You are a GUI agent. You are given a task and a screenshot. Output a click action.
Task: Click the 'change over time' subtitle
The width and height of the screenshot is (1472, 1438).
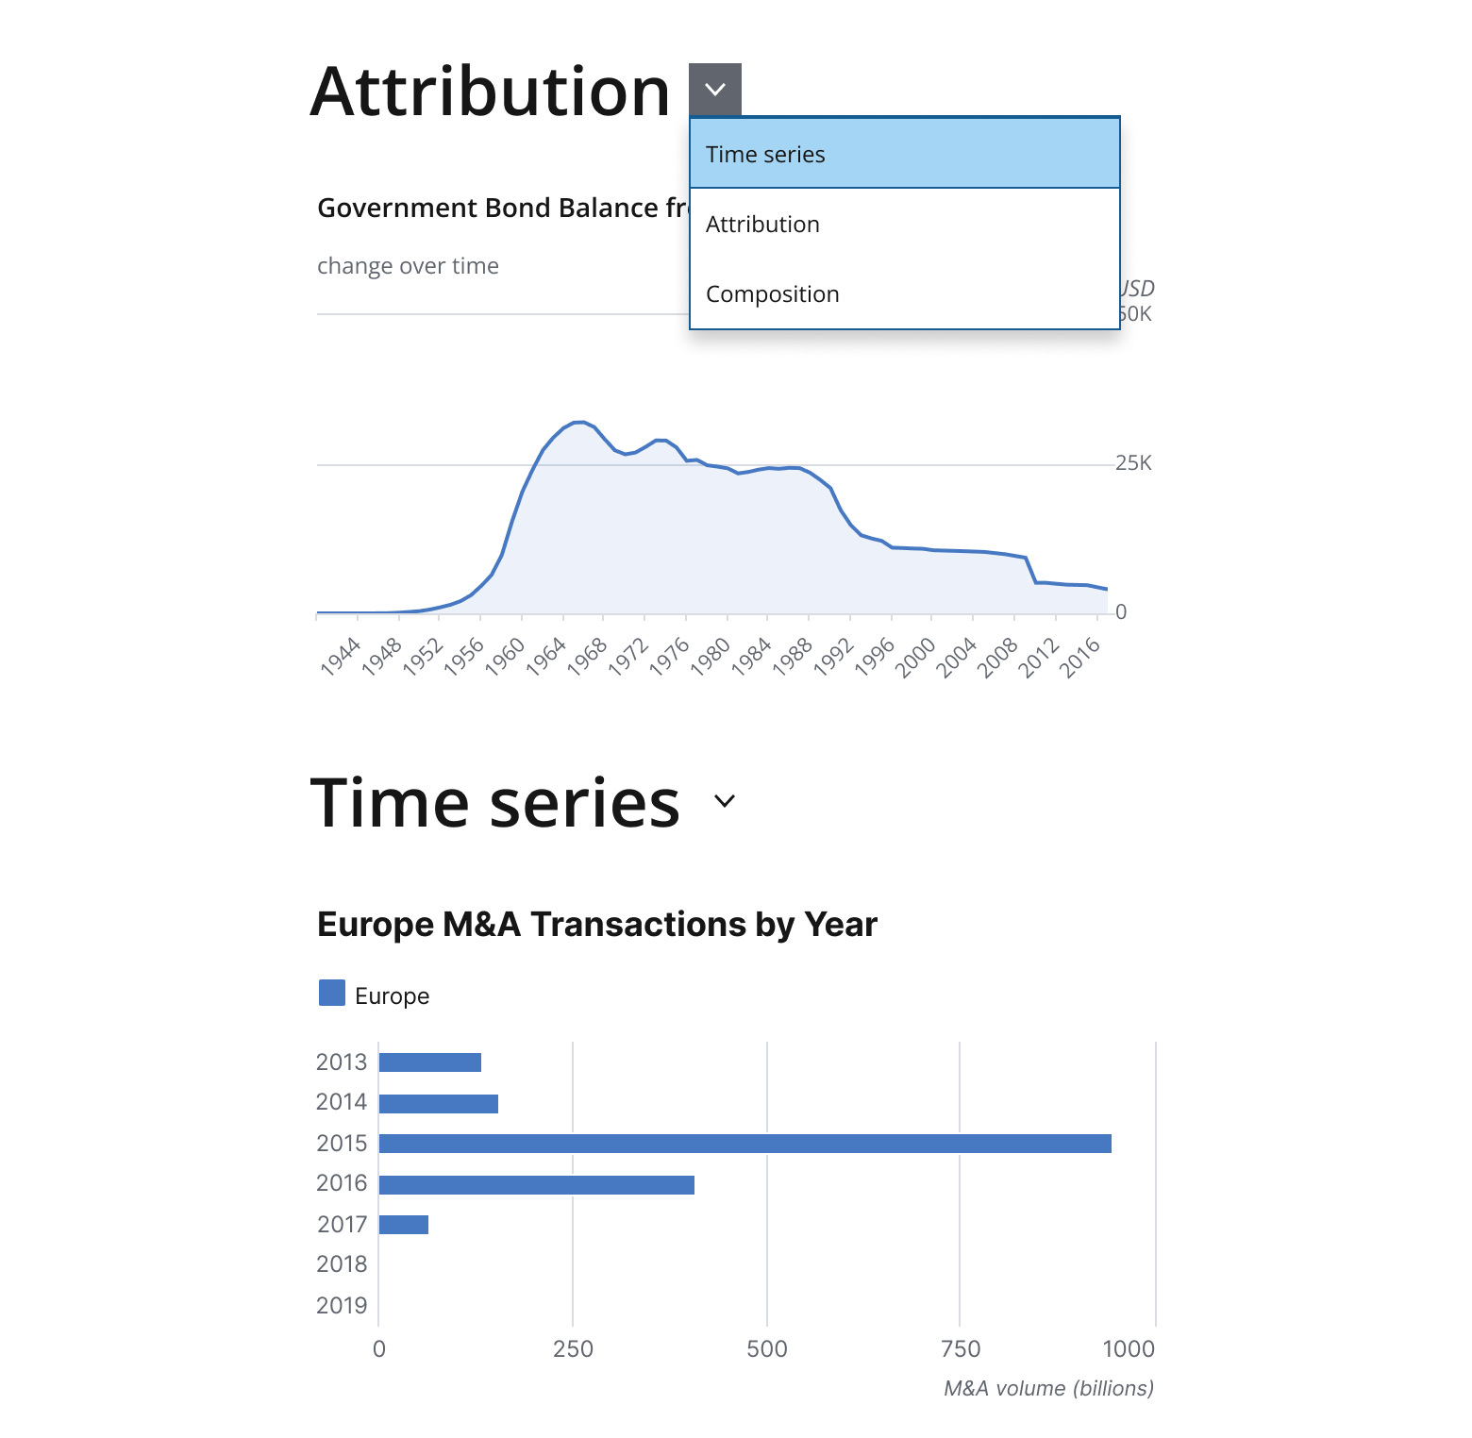coord(408,266)
